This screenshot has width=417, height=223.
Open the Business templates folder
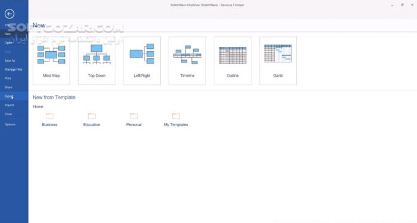tap(49, 120)
